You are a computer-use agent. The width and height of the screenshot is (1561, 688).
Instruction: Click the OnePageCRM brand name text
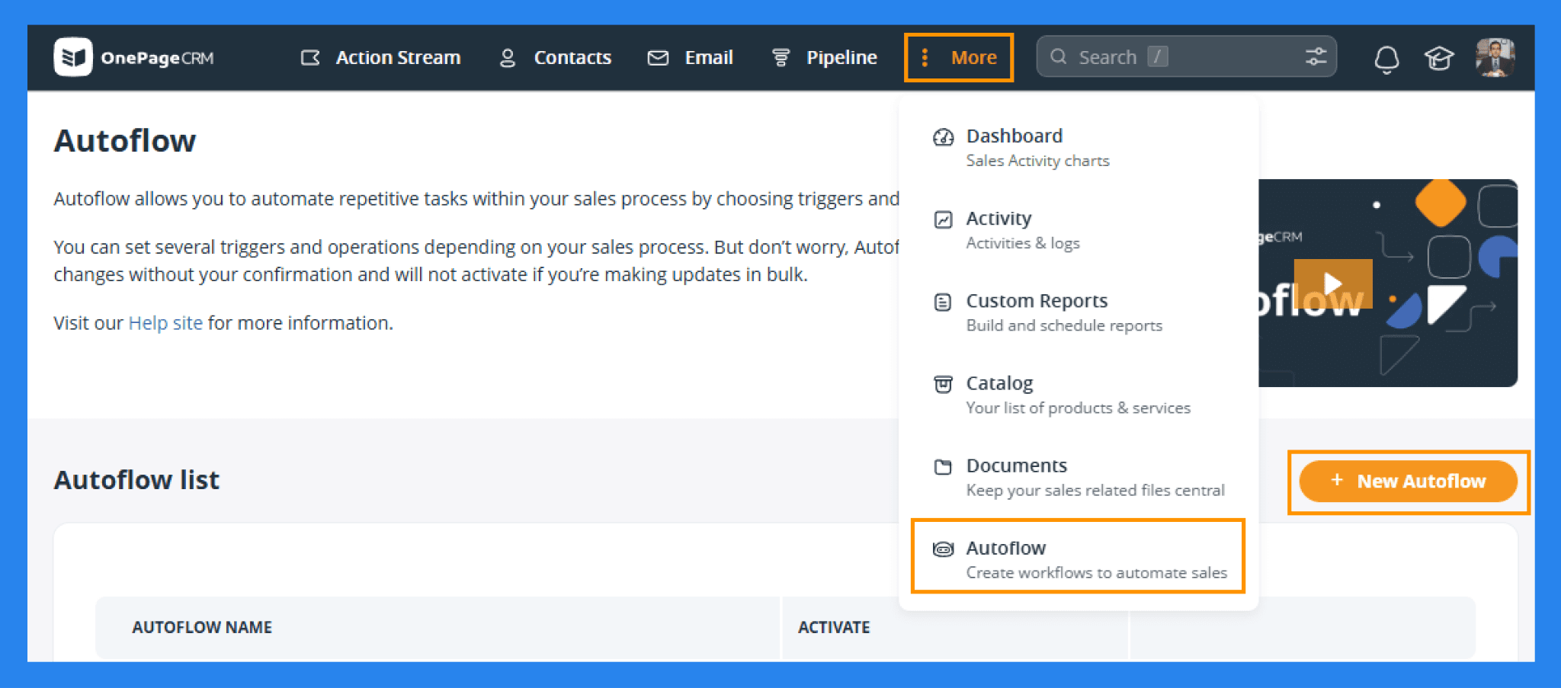(157, 58)
